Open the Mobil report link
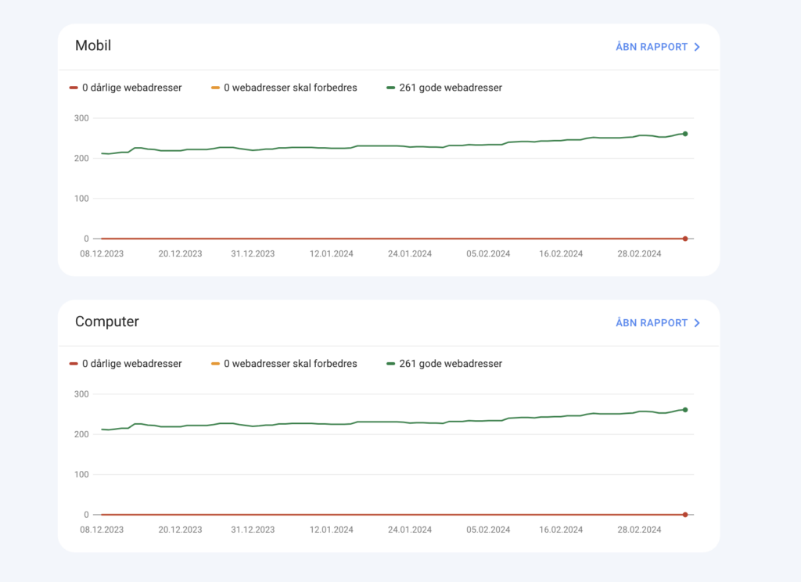Viewport: 801px width, 582px height. (x=657, y=47)
